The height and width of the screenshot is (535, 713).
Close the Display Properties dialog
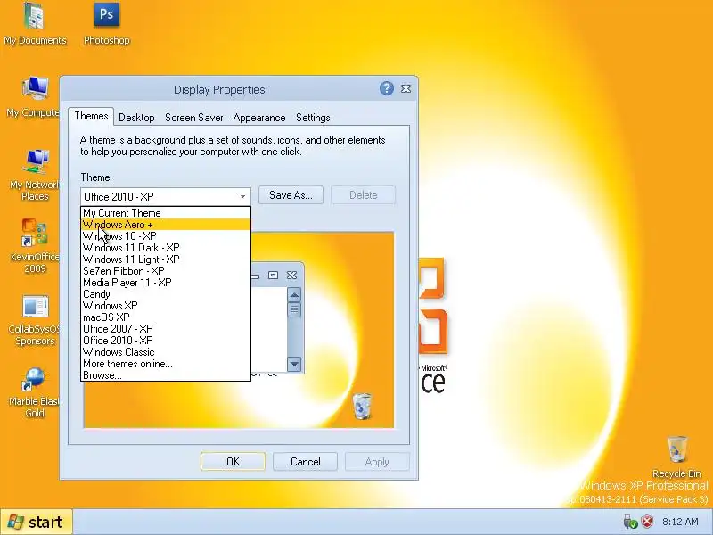(406, 88)
